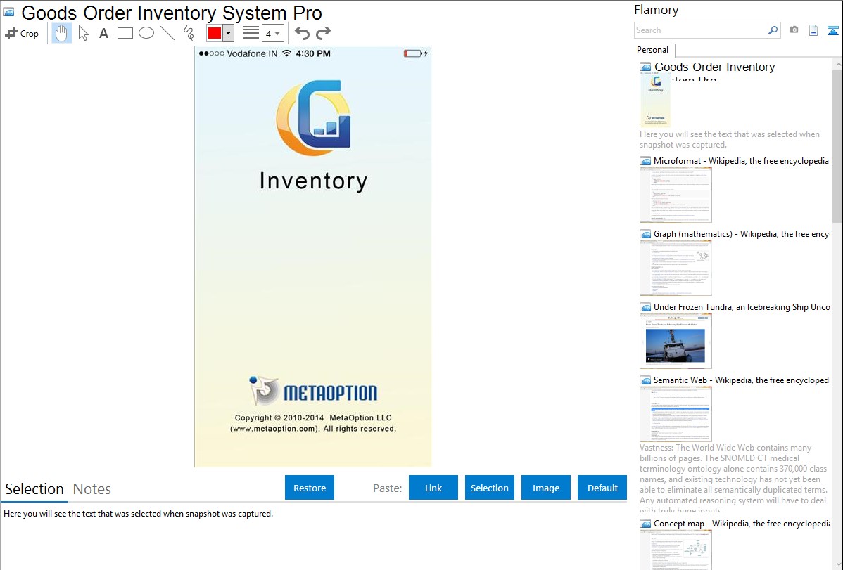Click the snapshot icon beside Graph (mathematics) title
The image size is (843, 570).
pos(645,234)
